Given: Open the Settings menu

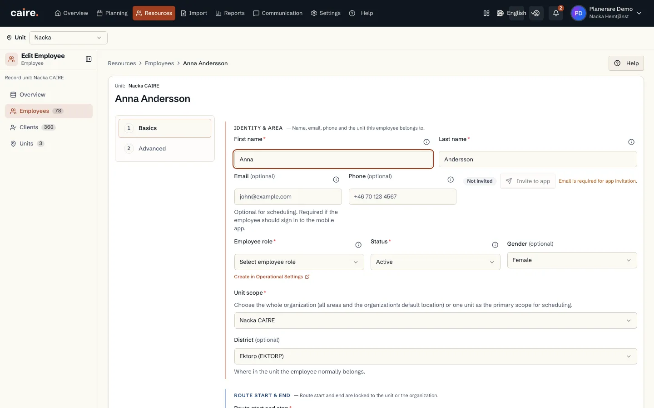Looking at the screenshot, I should pos(326,13).
